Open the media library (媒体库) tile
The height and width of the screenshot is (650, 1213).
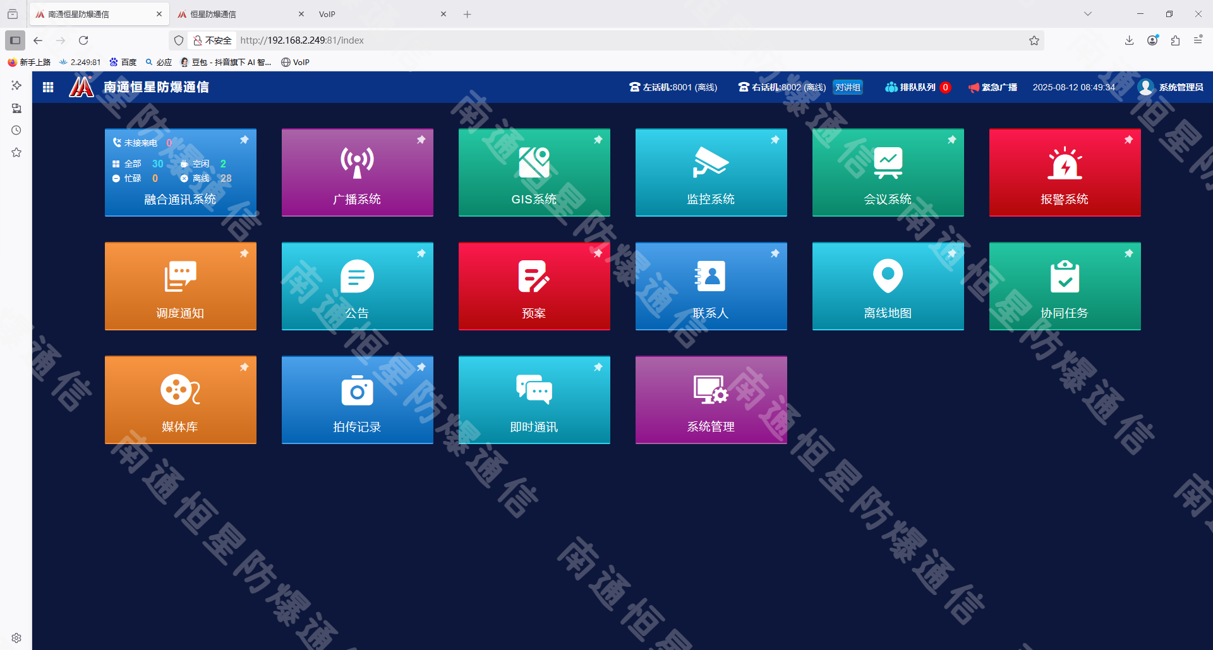pyautogui.click(x=180, y=400)
